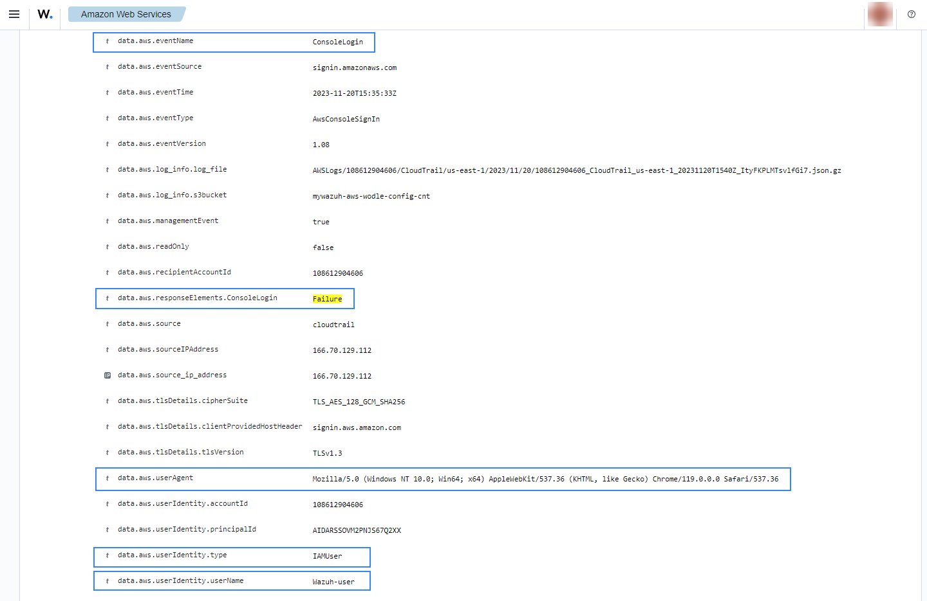This screenshot has width=927, height=601.
Task: Click the type icon beside data.aws.userAgent
Action: pos(108,478)
